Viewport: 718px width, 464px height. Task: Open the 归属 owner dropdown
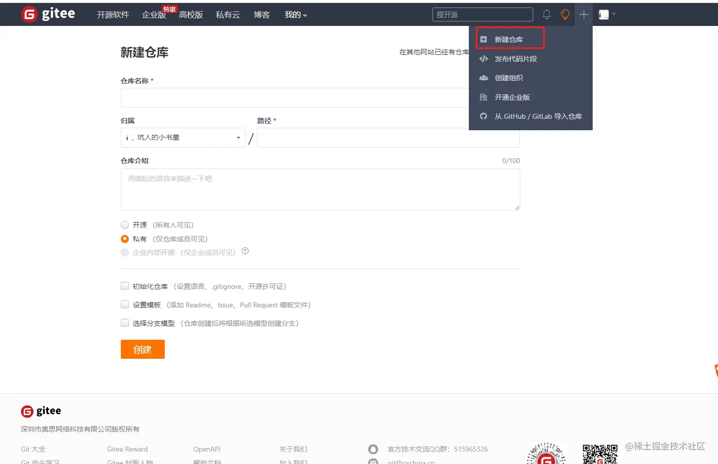183,138
